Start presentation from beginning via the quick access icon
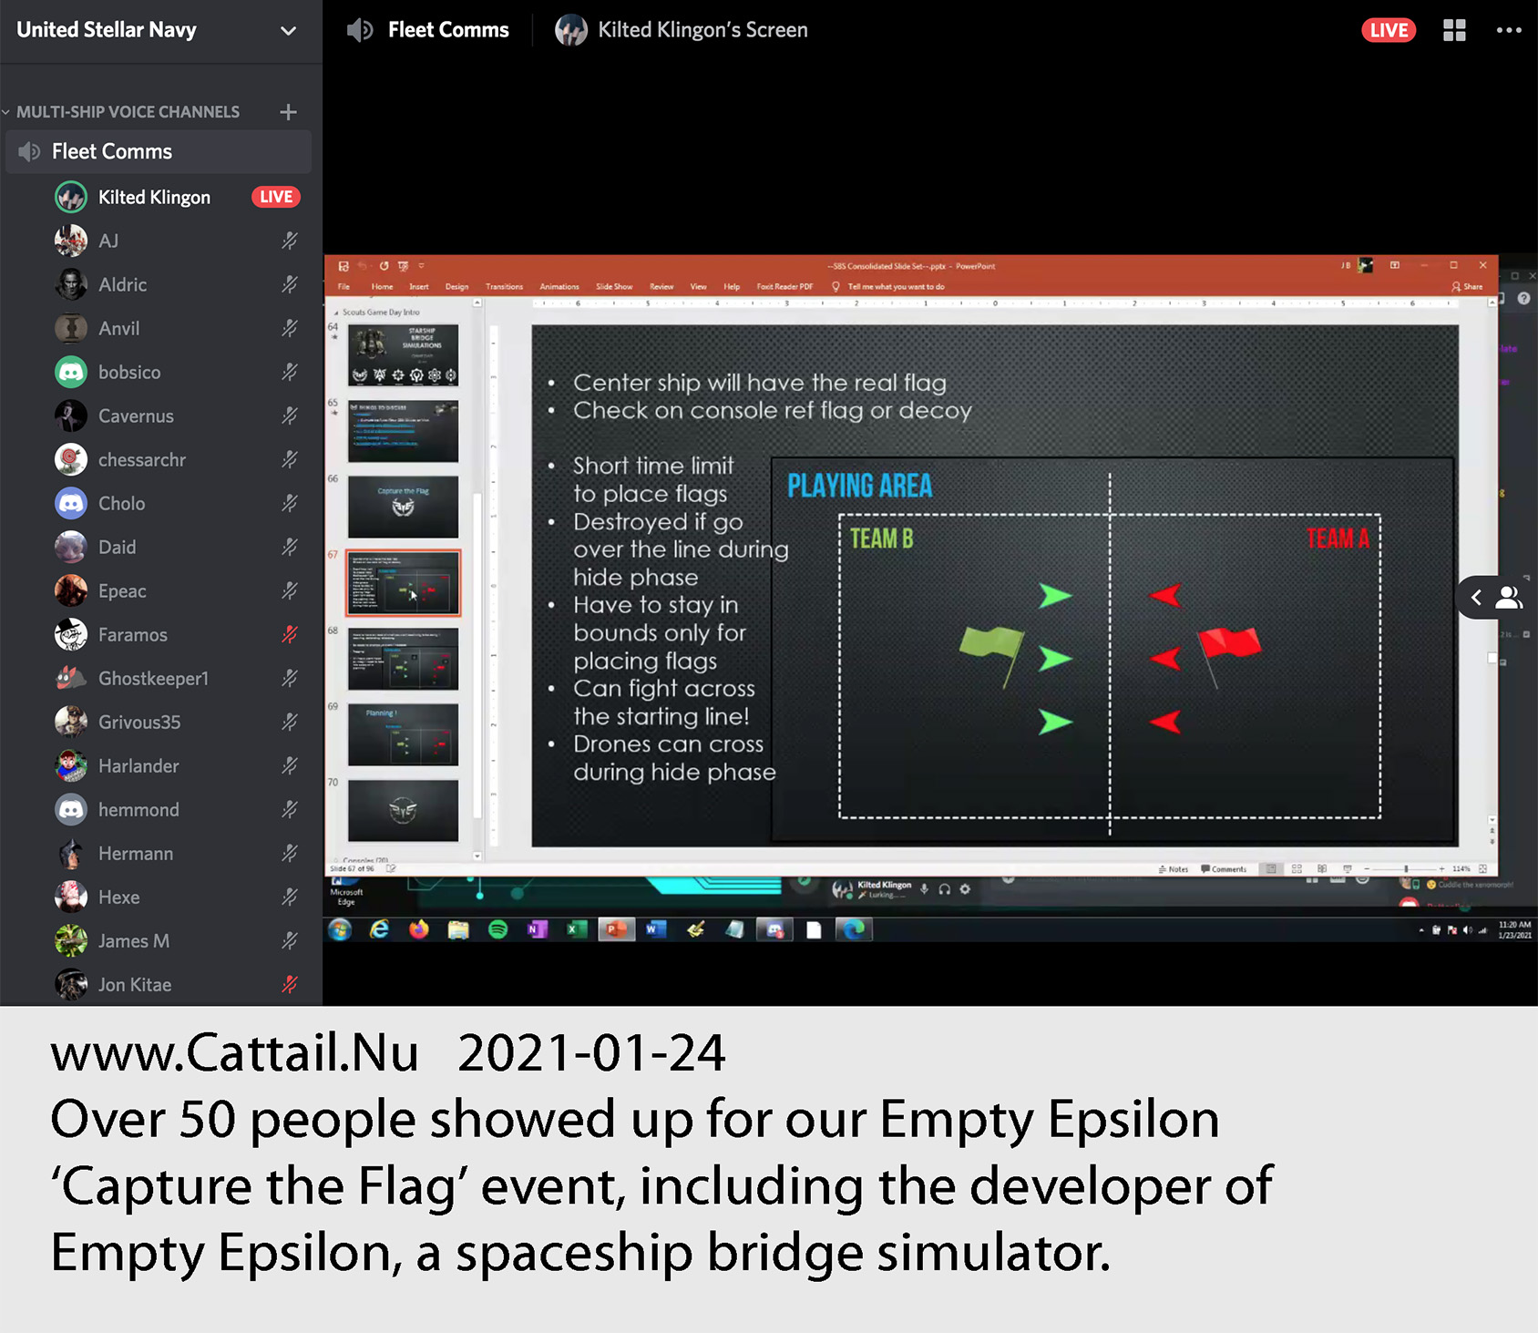This screenshot has width=1538, height=1333. pos(403,266)
